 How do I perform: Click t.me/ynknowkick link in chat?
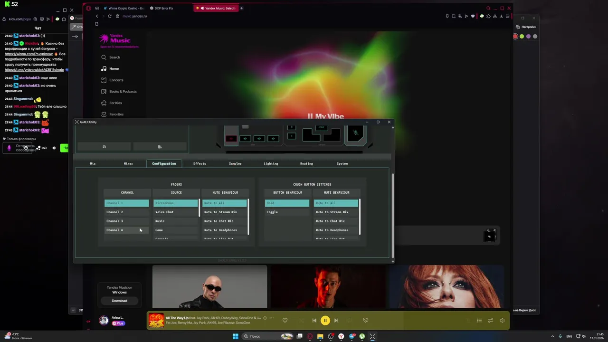(34, 70)
